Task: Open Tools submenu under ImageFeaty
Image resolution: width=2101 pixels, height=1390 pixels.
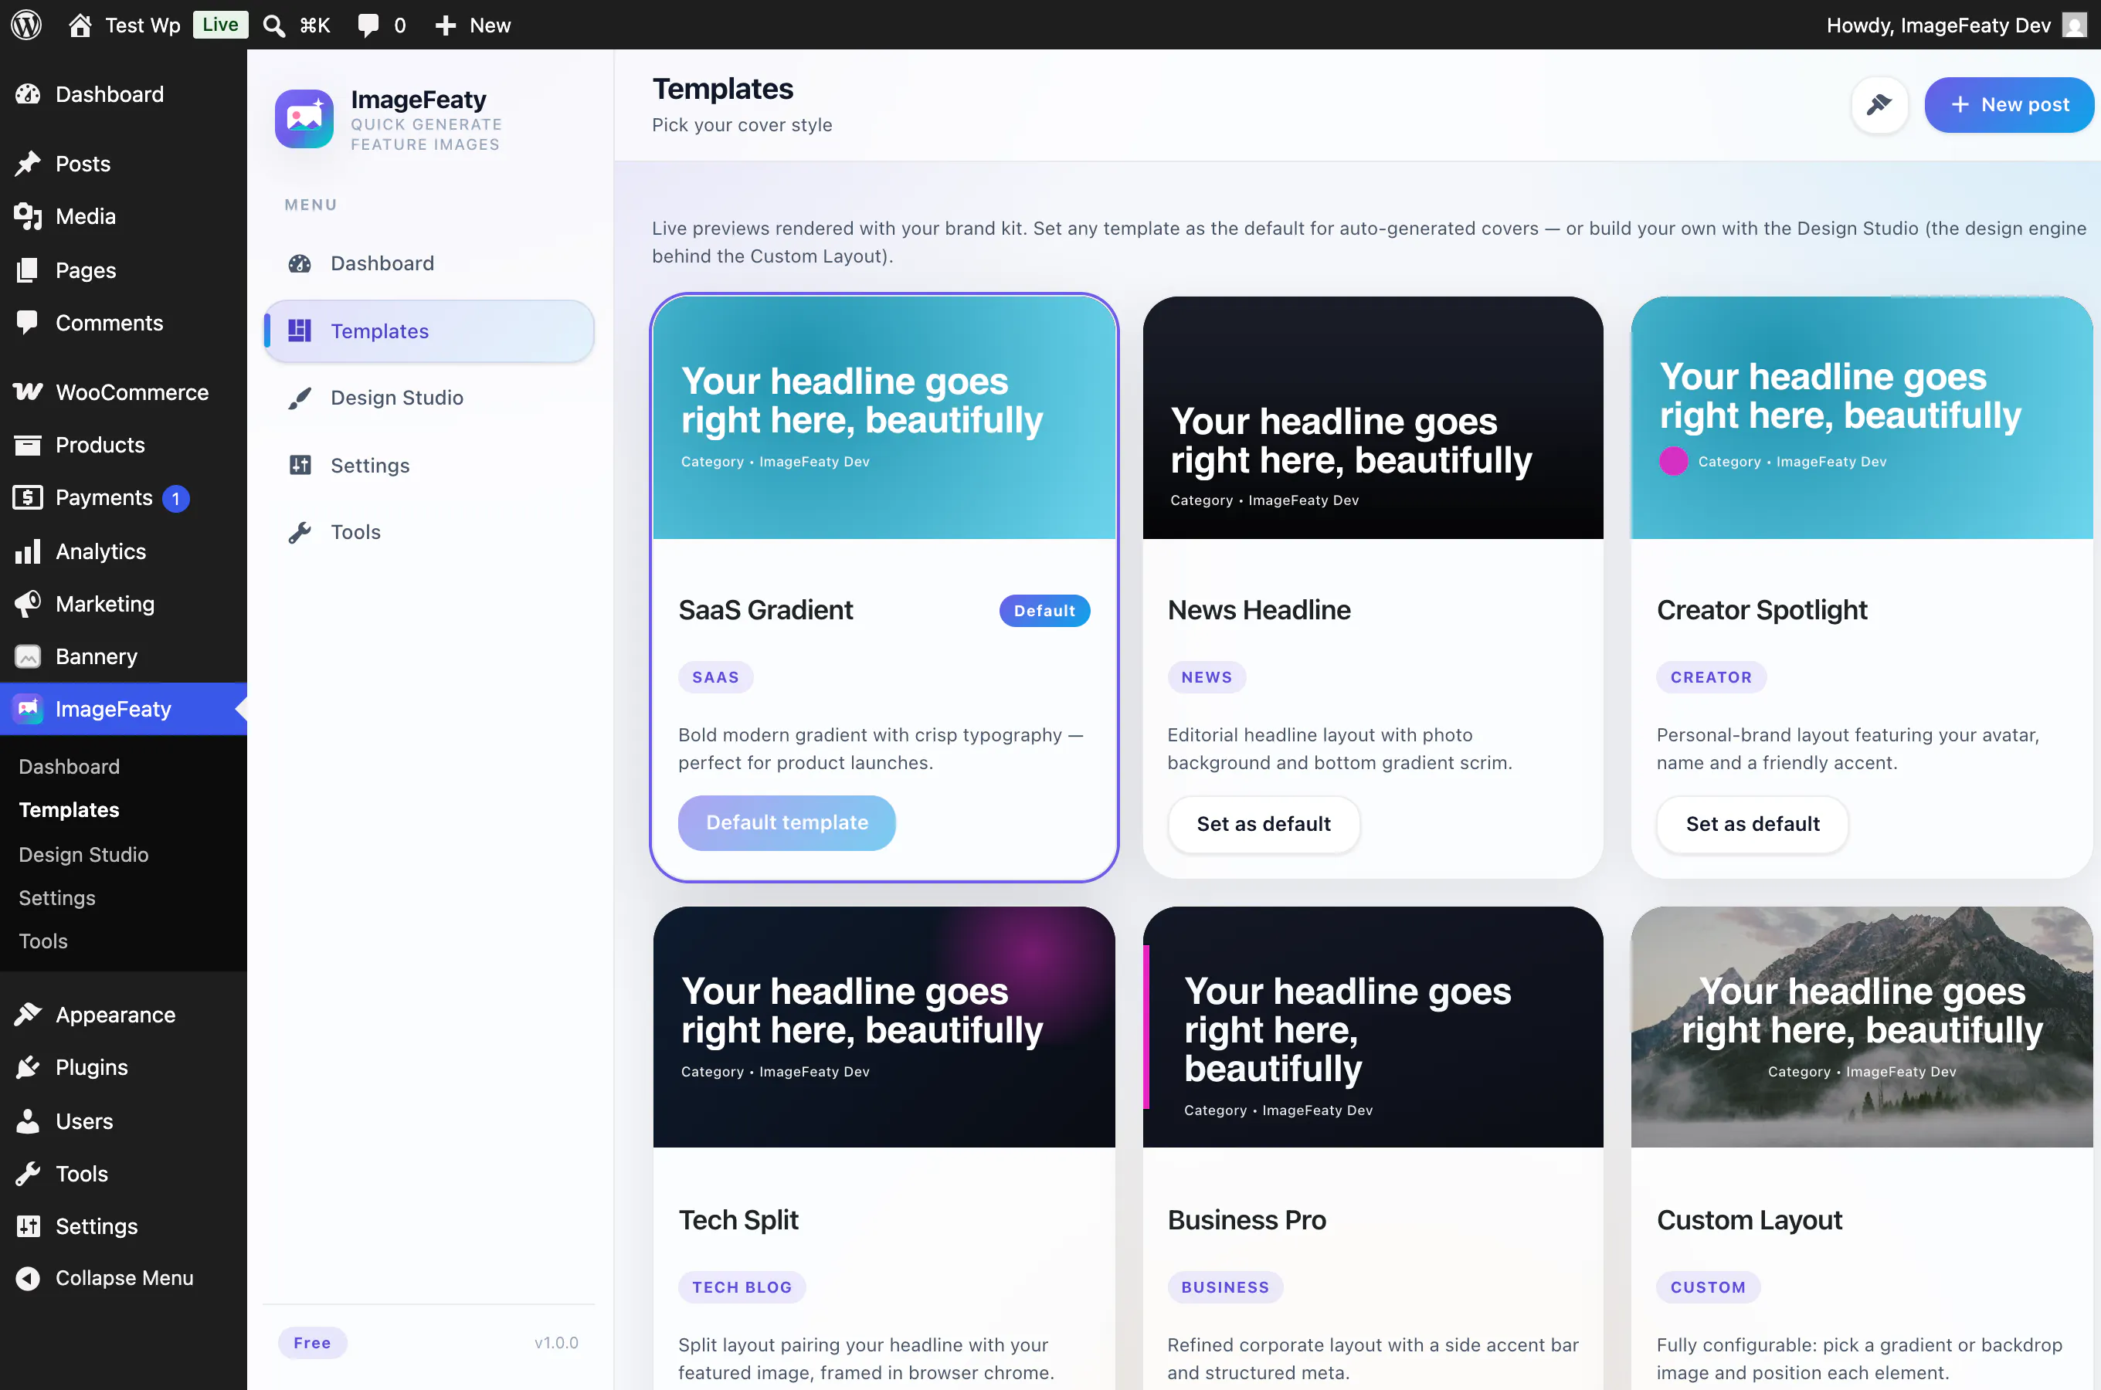Action: click(42, 941)
